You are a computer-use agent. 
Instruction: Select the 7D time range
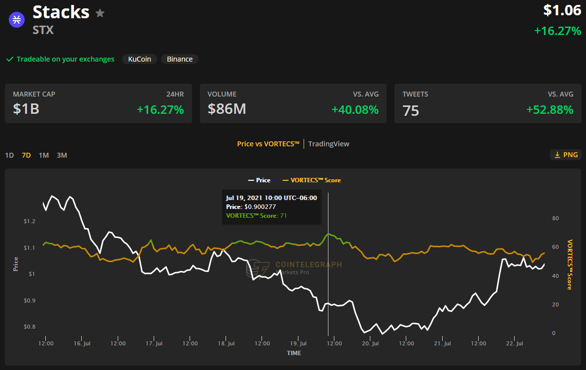click(x=27, y=155)
